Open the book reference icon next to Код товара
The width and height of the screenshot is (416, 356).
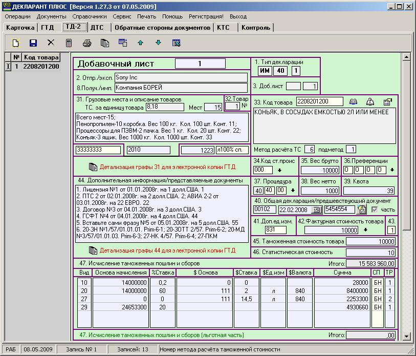coord(353,102)
